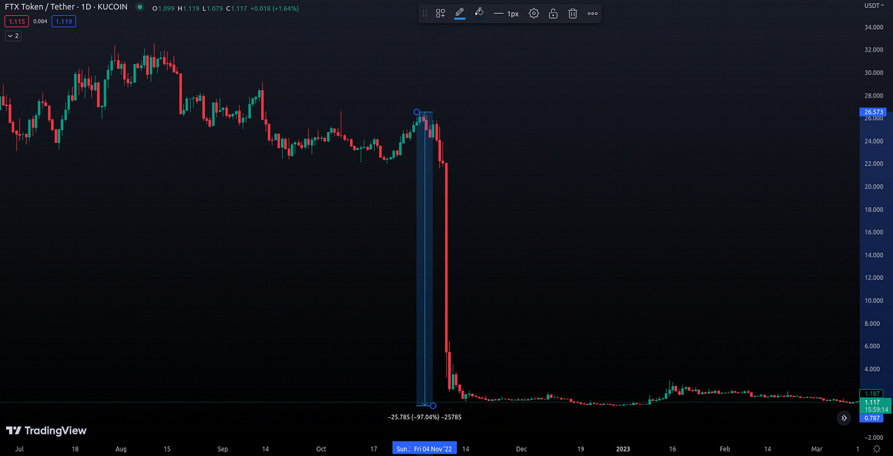Click the Sep label on time axis

click(x=223, y=449)
